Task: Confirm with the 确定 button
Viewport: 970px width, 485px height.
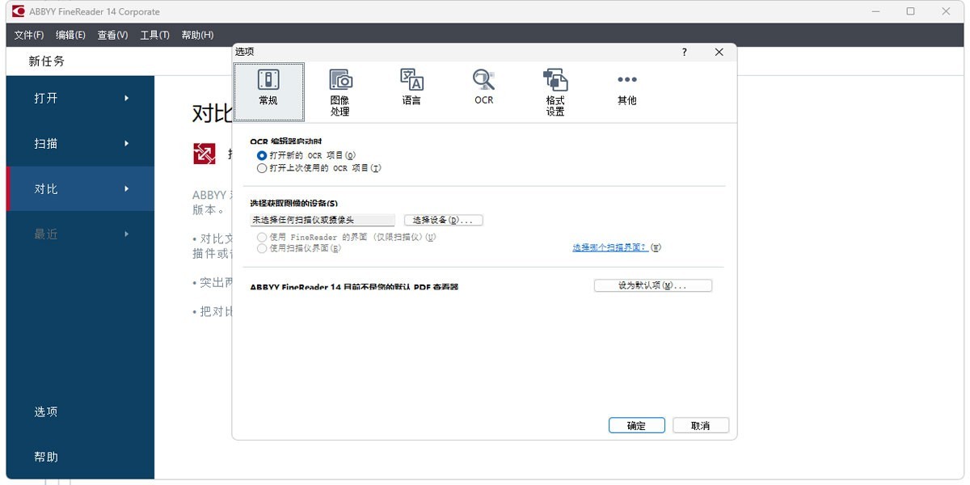Action: [x=636, y=425]
